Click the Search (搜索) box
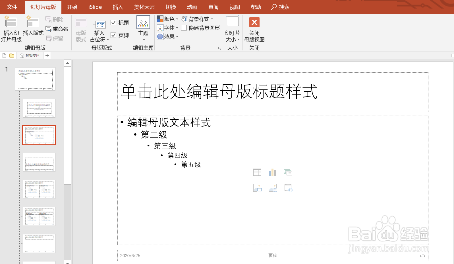The width and height of the screenshot is (454, 264). pos(280,7)
